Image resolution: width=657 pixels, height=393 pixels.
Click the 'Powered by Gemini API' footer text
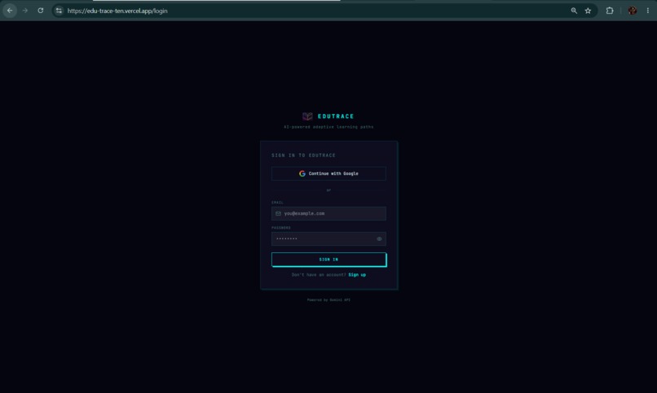click(328, 299)
